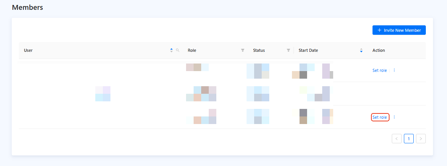Open the Status column filter
Viewport: 447px width, 166px height.
288,50
